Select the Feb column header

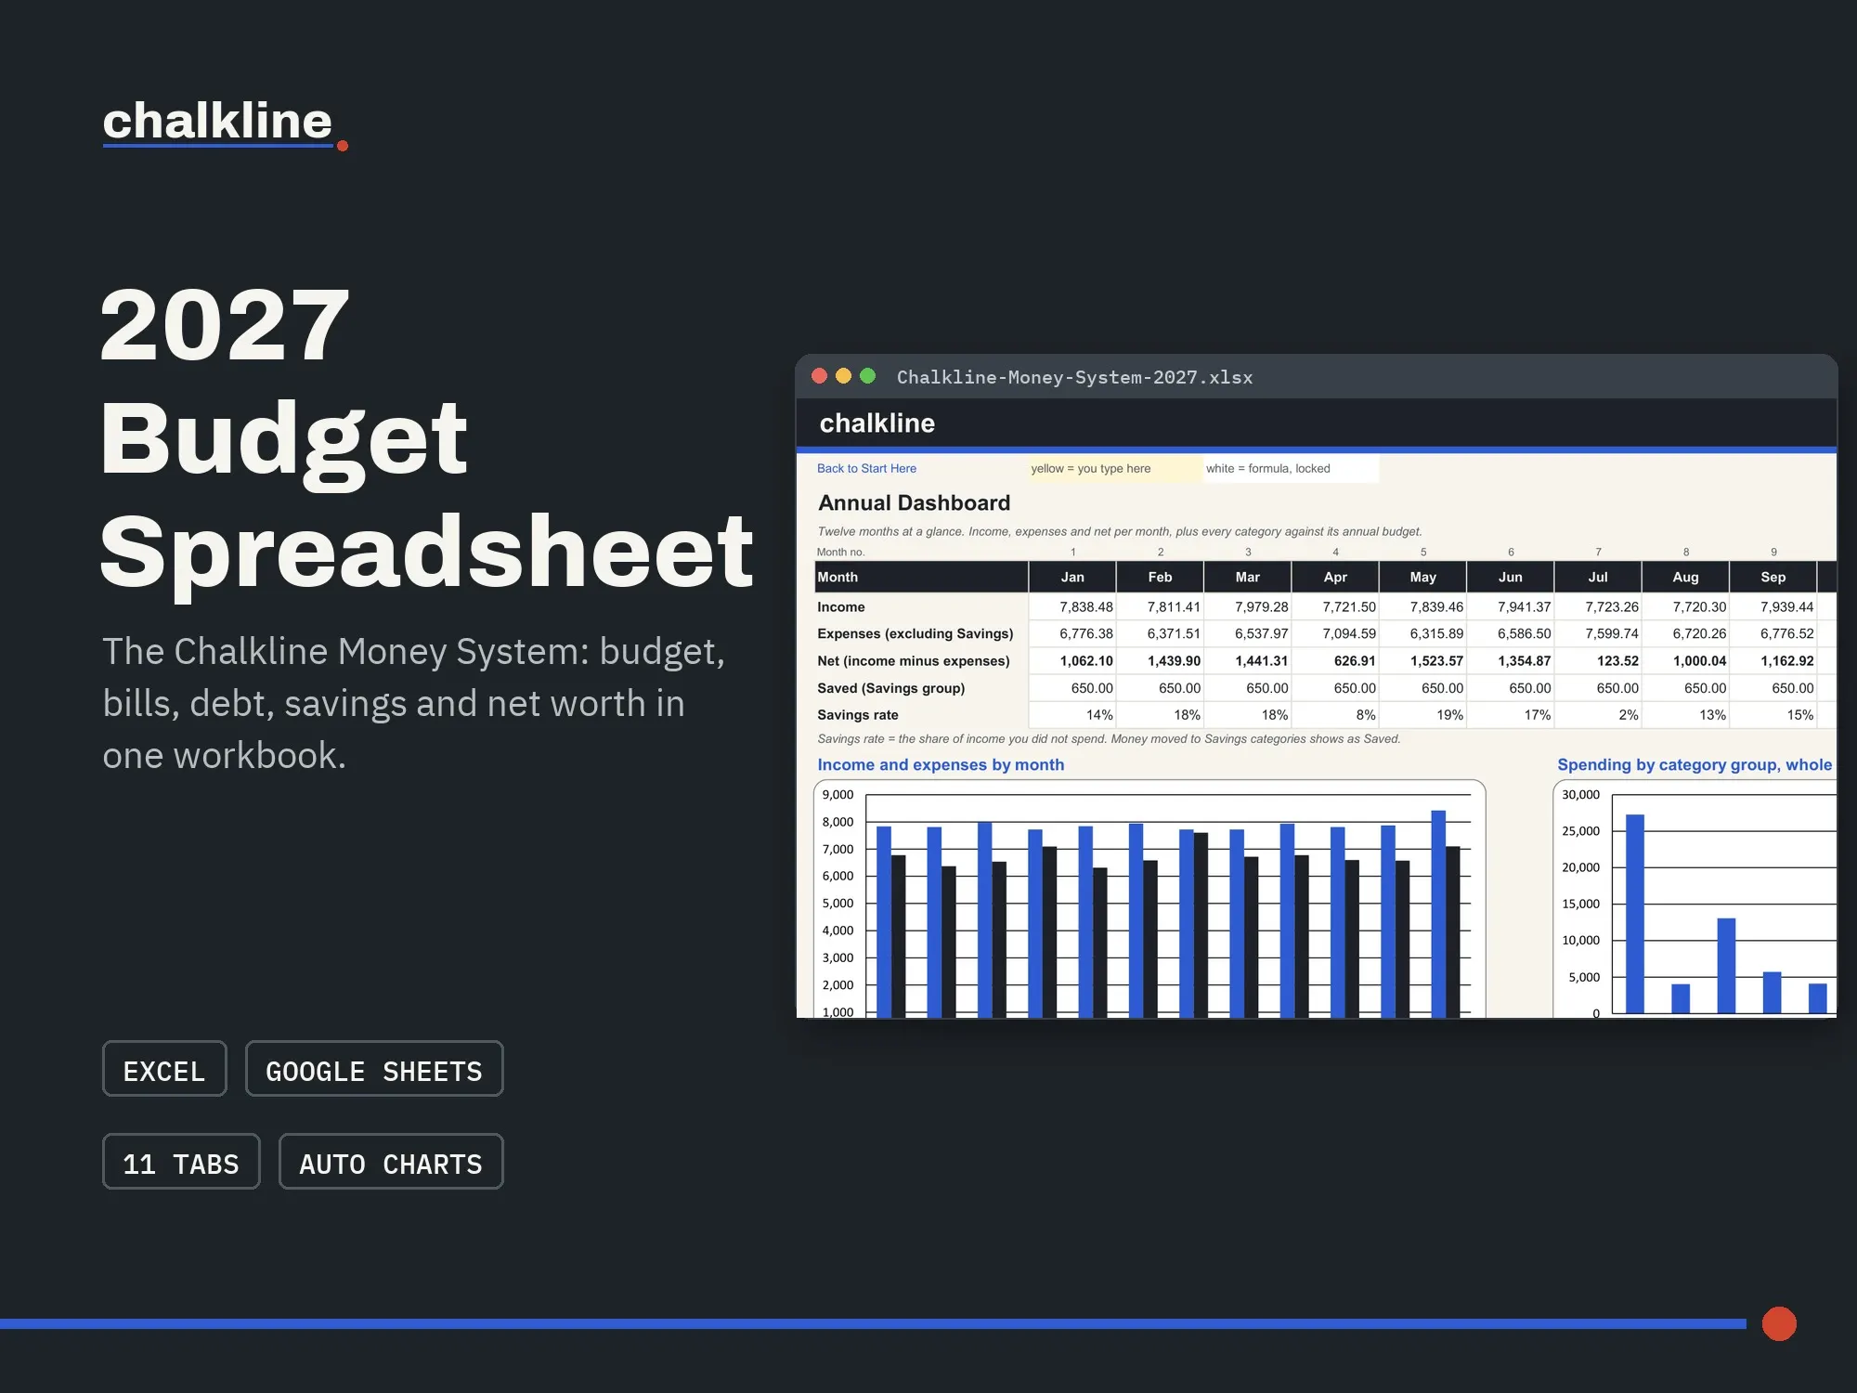[1160, 577]
